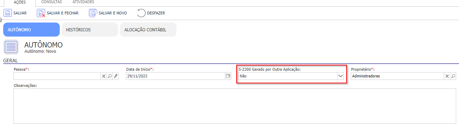The image size is (459, 127).
Task: Clear the Proprietário field with X icon
Action: coord(447,76)
